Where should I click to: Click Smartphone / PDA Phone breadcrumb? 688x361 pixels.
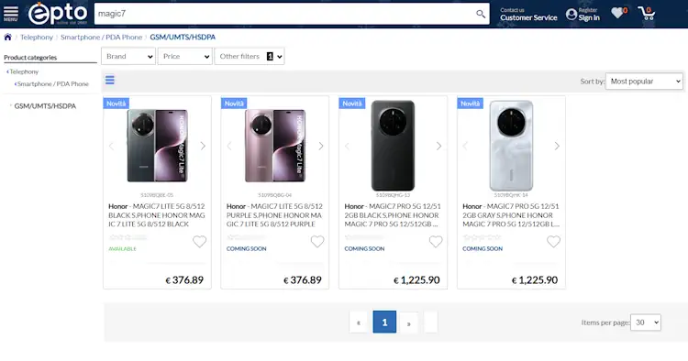(x=101, y=38)
